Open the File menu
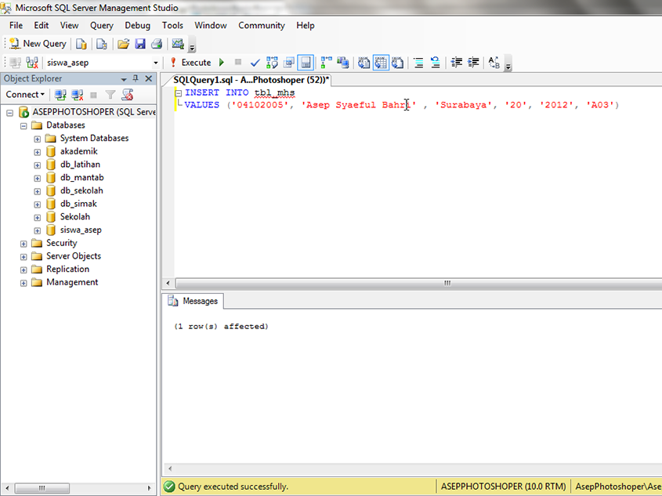 (x=16, y=25)
